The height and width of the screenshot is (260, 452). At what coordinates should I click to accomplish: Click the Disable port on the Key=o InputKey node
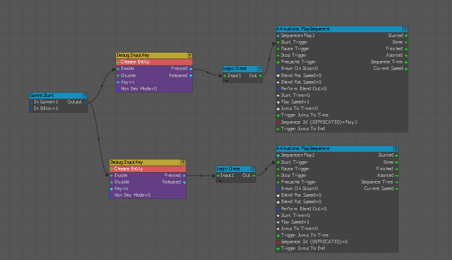tap(120, 182)
